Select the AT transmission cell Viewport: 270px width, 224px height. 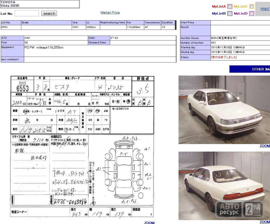click(152, 27)
